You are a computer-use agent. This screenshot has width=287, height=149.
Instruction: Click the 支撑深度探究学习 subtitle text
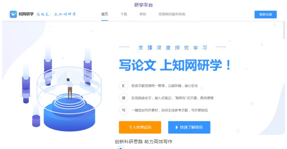tap(173, 48)
